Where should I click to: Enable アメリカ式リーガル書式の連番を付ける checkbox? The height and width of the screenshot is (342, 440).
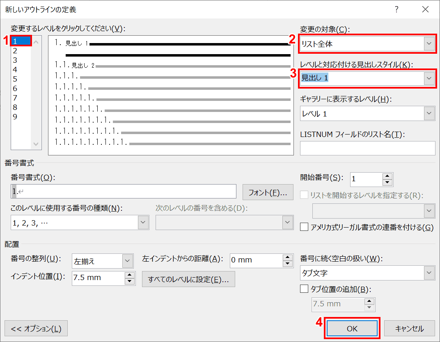click(x=304, y=227)
